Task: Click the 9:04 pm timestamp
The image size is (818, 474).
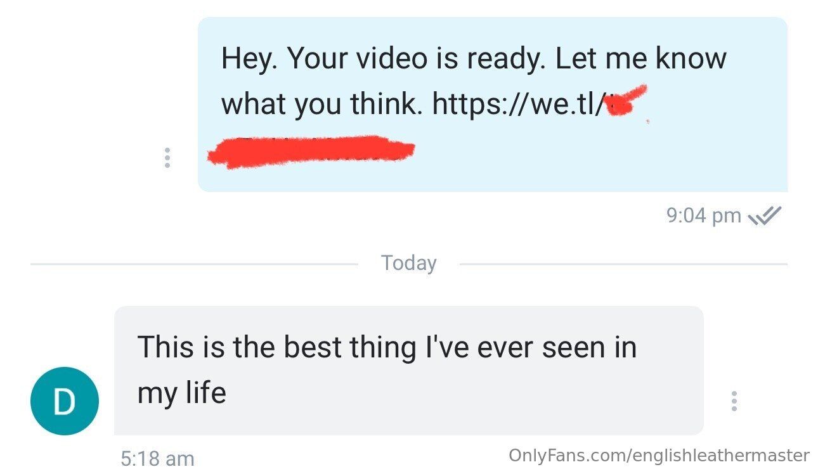Action: point(704,215)
